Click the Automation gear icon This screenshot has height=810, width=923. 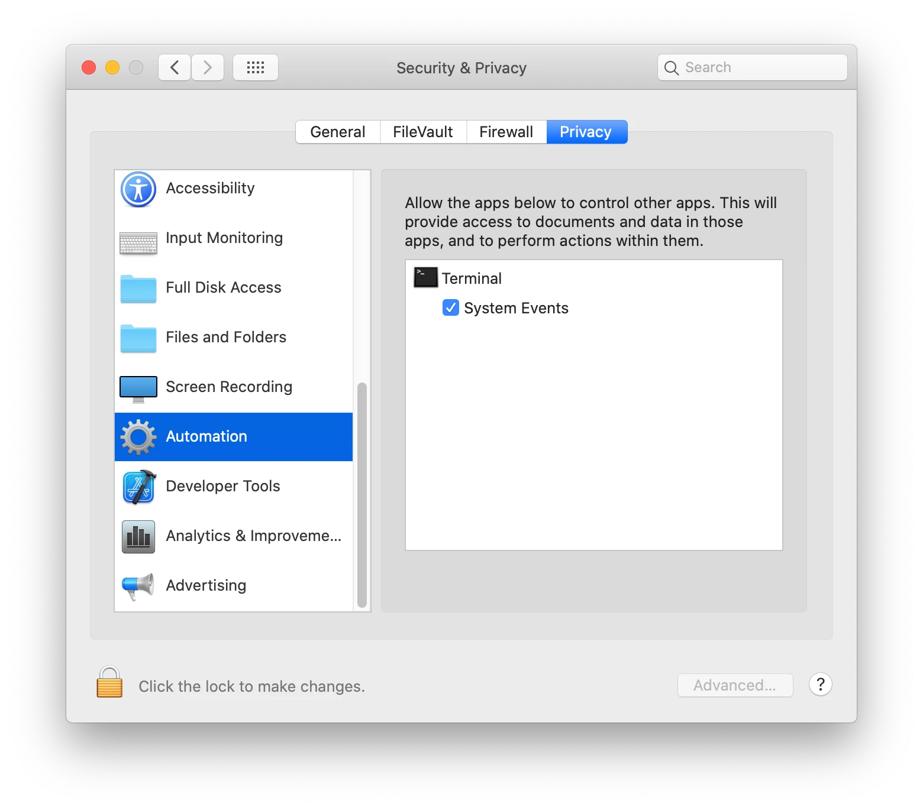(138, 437)
